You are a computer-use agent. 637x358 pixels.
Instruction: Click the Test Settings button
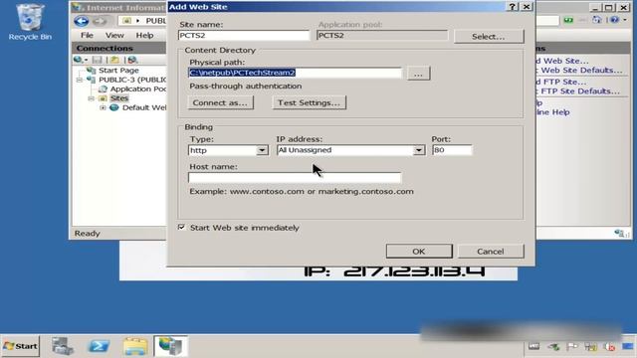309,102
